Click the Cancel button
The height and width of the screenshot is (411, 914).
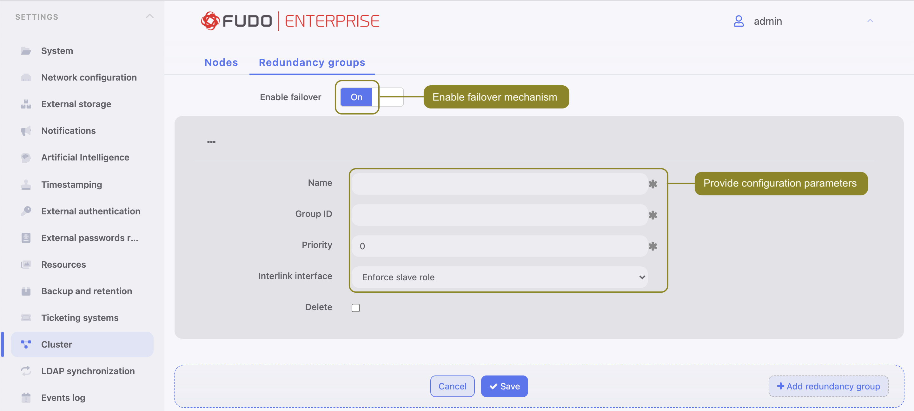(452, 386)
